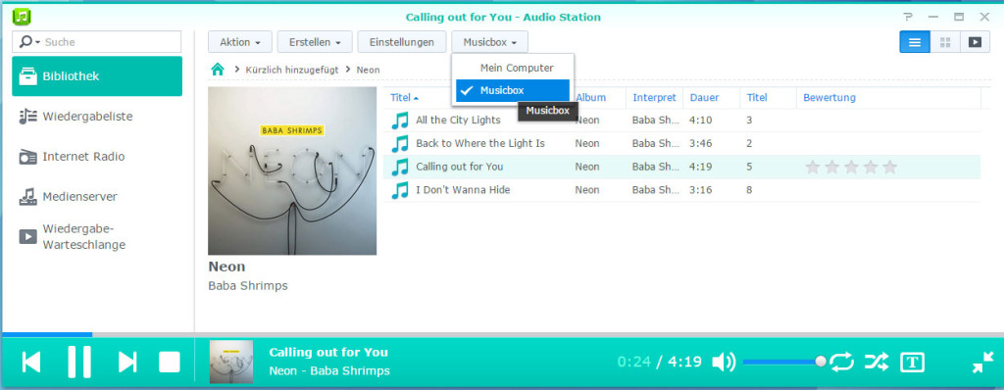Image resolution: width=1004 pixels, height=390 pixels.
Task: Rate Calling out for You five stars
Action: coord(890,168)
